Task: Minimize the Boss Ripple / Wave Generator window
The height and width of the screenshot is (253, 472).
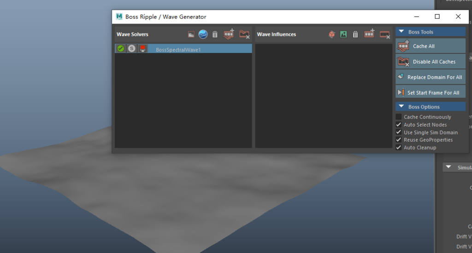Action: pos(417,17)
